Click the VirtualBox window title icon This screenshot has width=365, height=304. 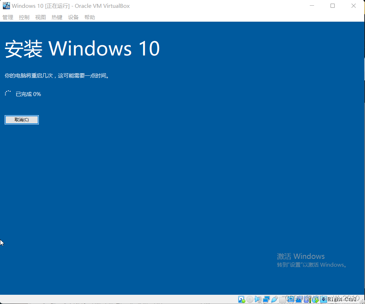point(6,6)
